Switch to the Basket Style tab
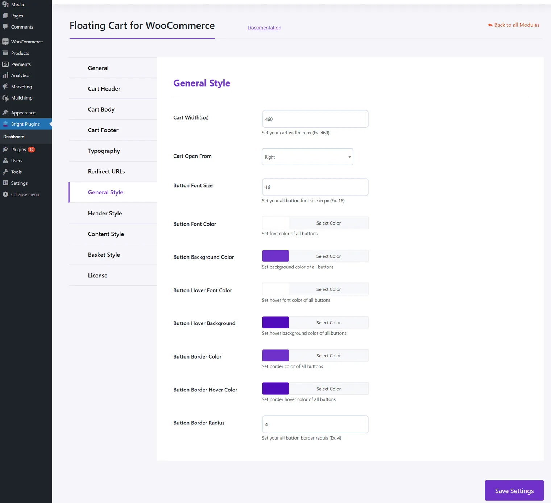The width and height of the screenshot is (551, 503). (x=113, y=255)
